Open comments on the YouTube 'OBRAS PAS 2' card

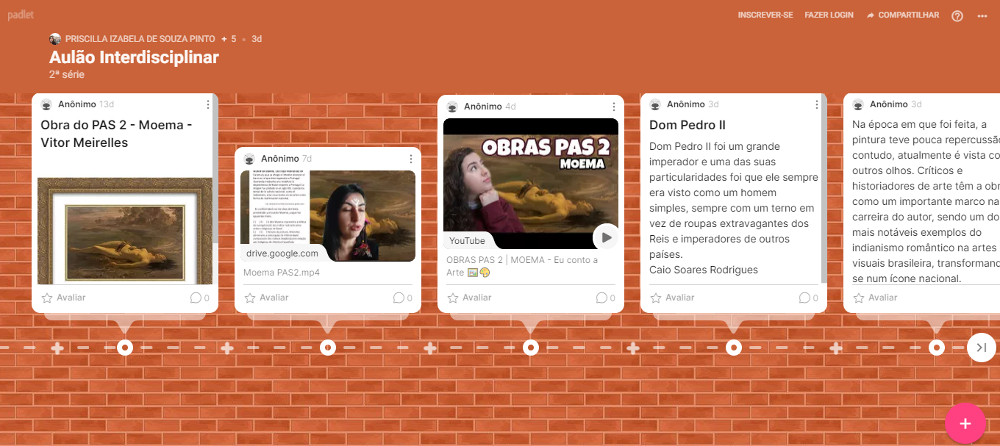coord(605,298)
